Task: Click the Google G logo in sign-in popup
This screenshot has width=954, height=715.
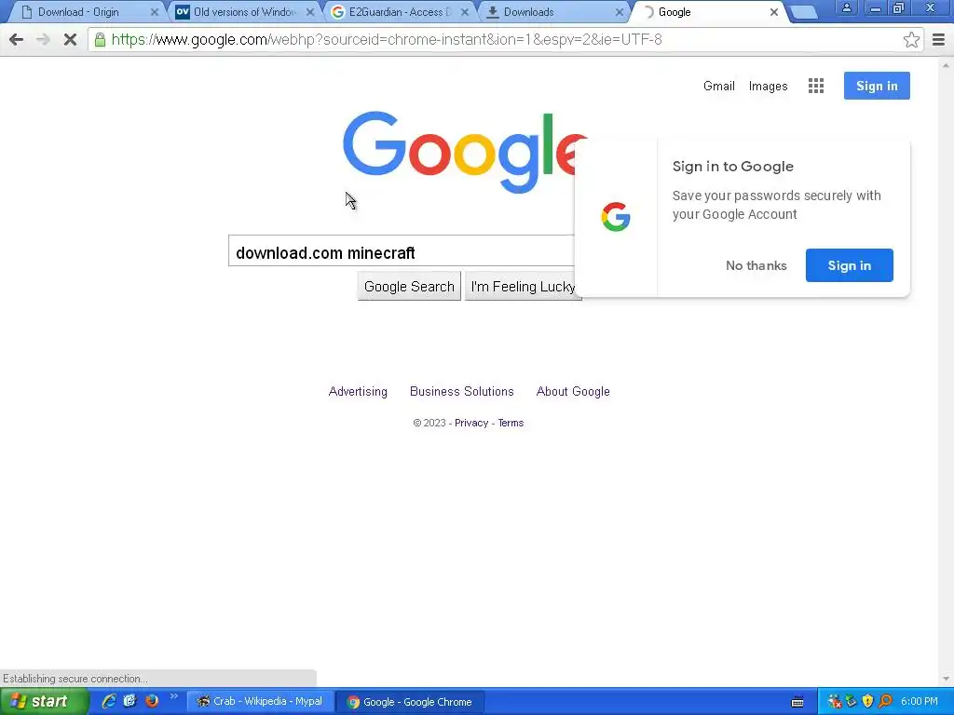Action: 616,217
